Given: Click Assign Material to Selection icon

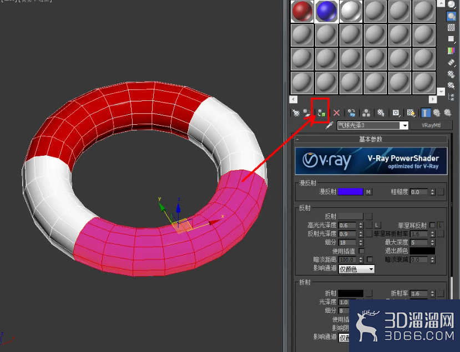Looking at the screenshot, I should coord(321,113).
